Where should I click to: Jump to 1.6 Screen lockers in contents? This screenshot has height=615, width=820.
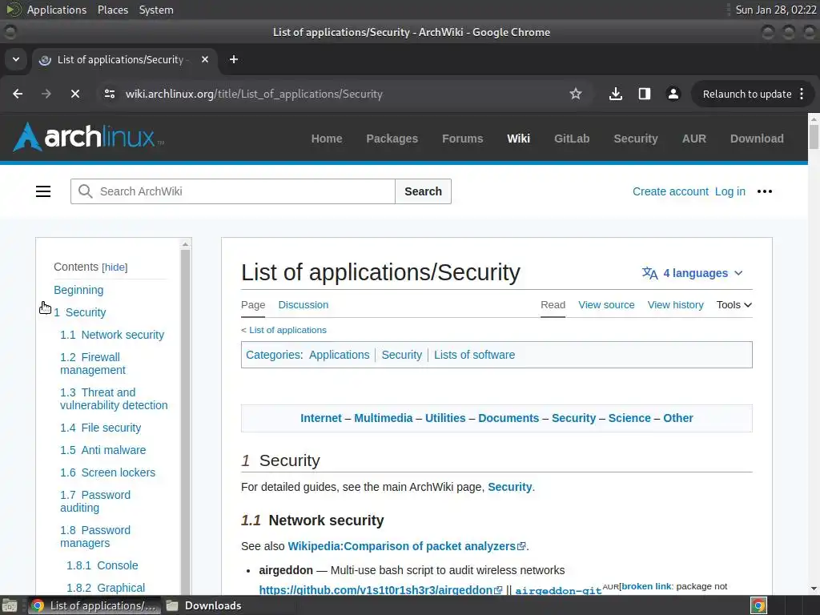(108, 472)
